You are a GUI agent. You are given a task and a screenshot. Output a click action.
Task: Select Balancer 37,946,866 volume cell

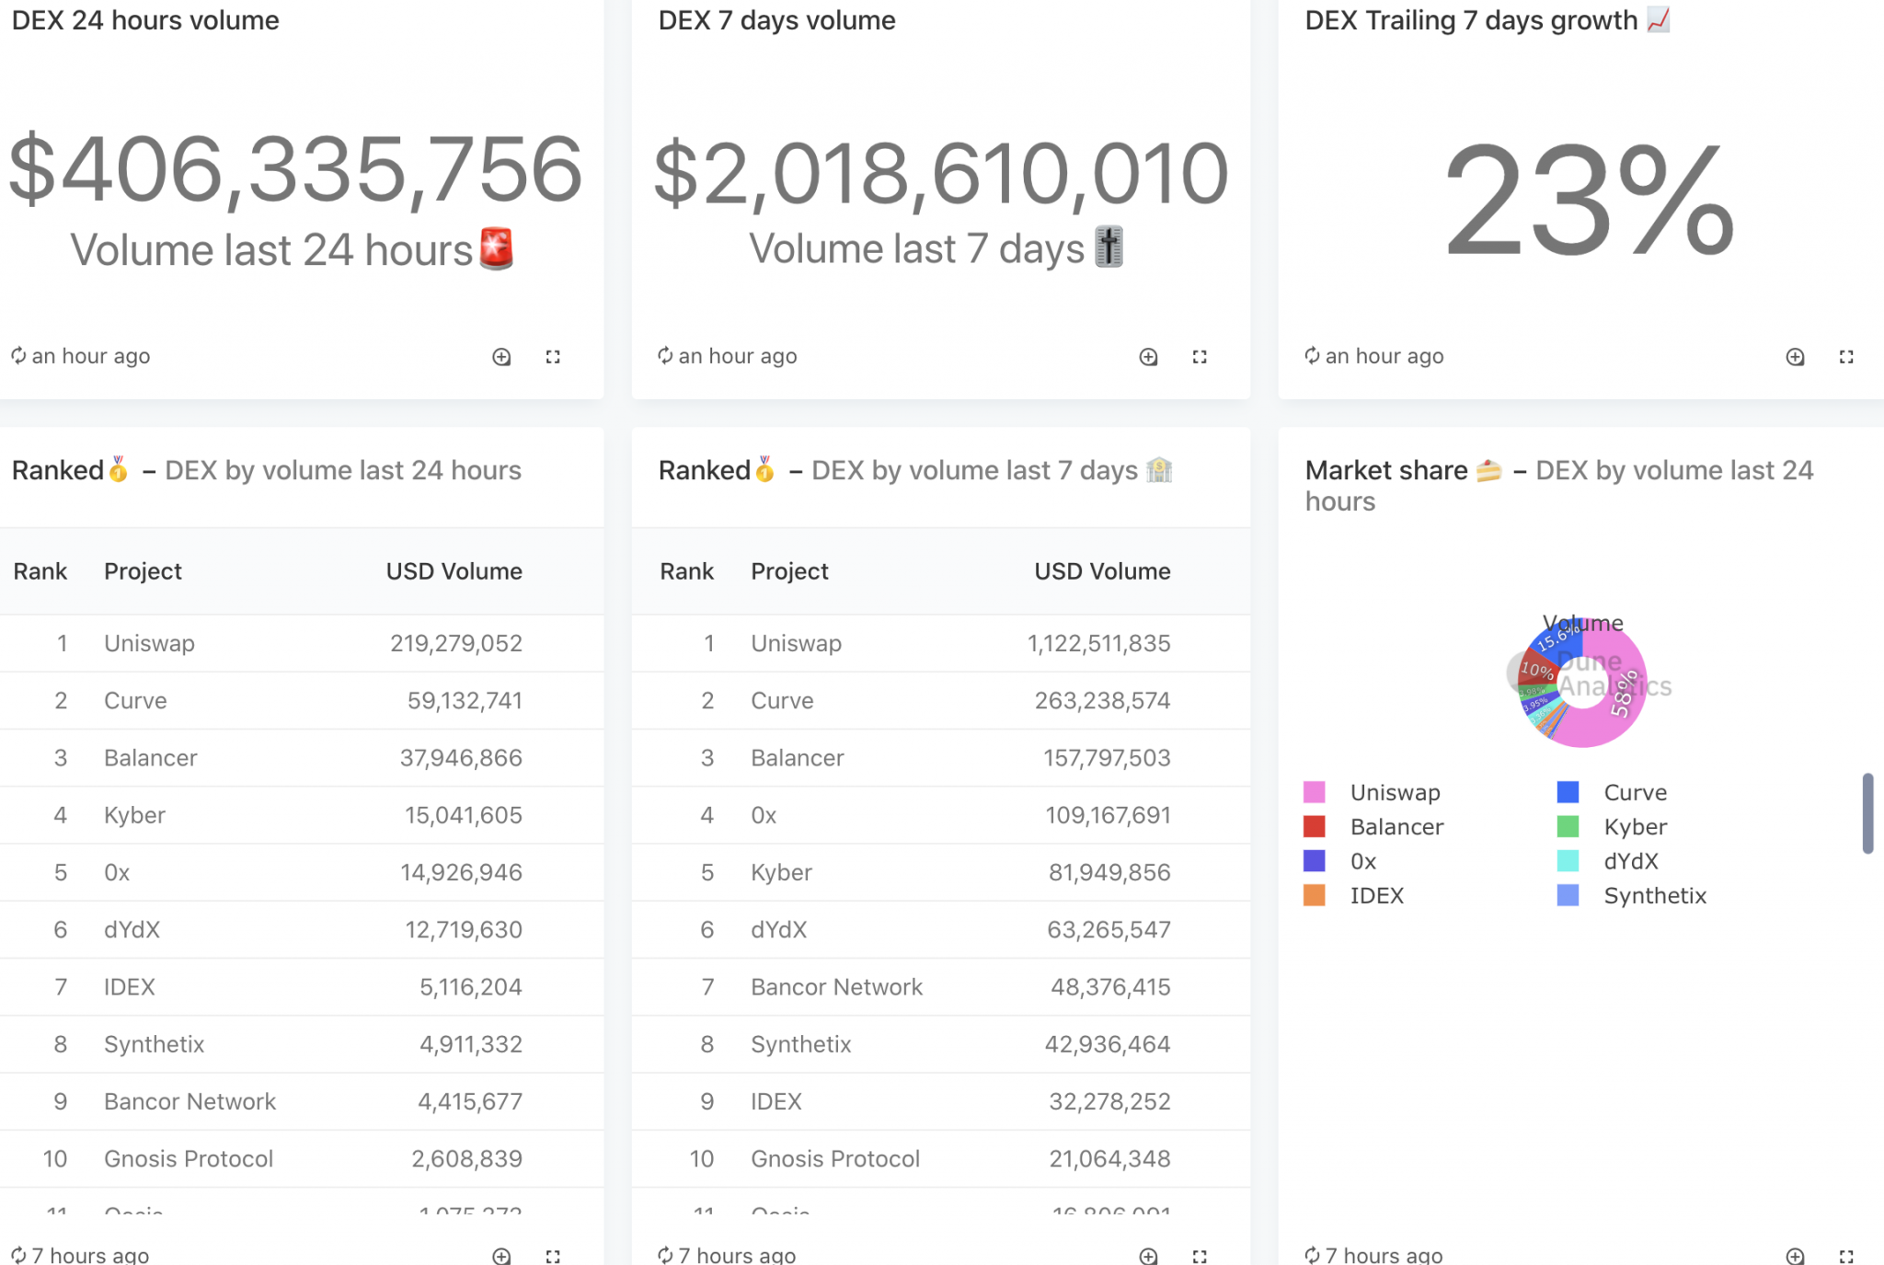pos(461,758)
